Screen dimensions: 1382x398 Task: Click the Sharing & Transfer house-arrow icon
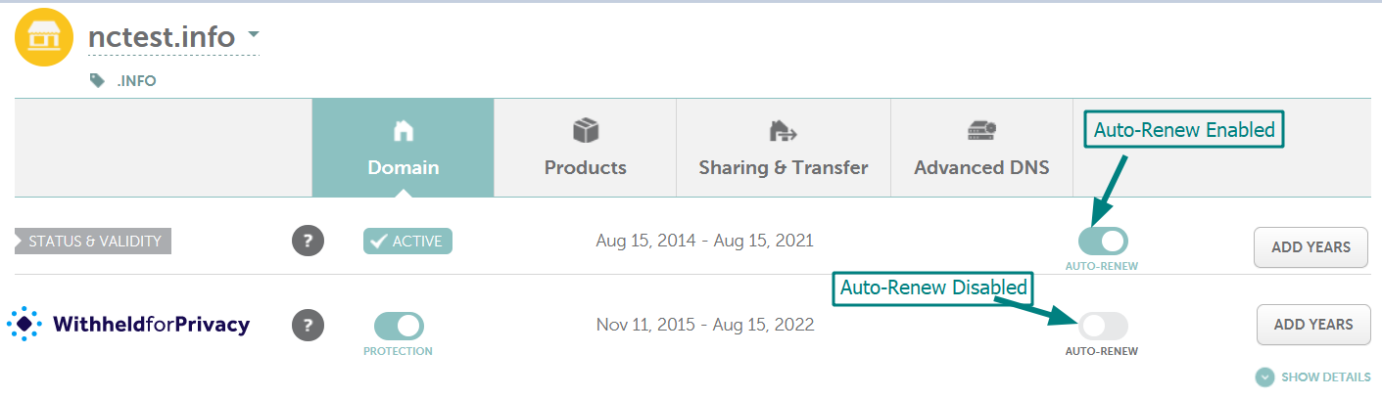point(783,130)
